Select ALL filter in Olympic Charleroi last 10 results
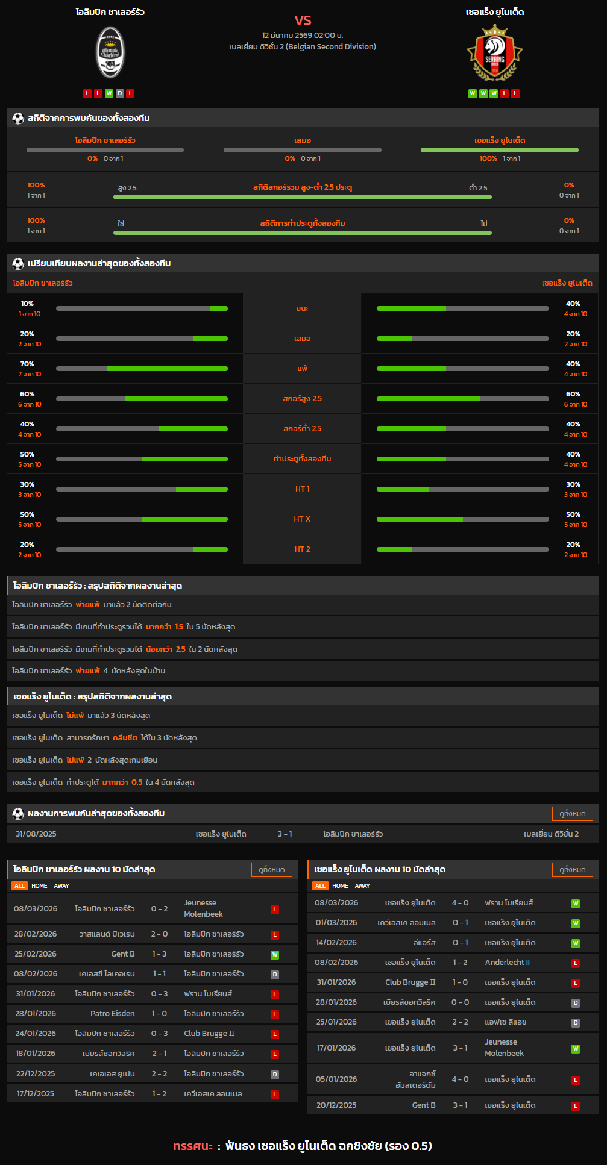Image resolution: width=607 pixels, height=1165 pixels. point(19,886)
